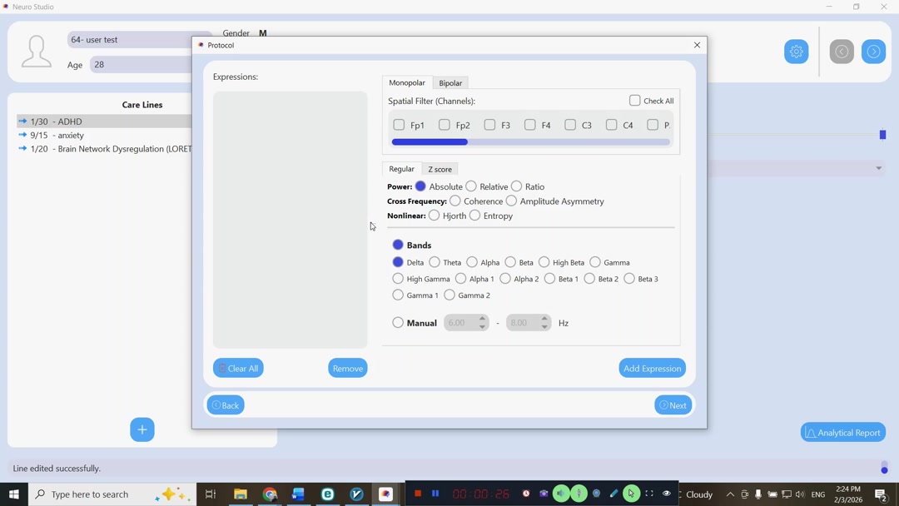Expand dropdown arrow behind Protocol dialog
The image size is (899, 506).
[878, 168]
